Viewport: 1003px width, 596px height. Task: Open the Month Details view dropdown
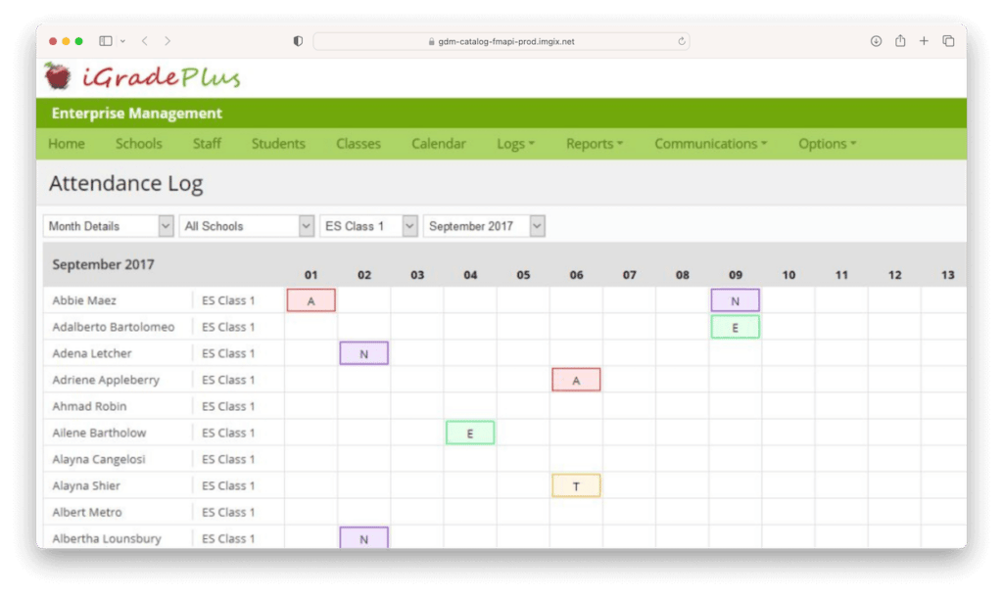click(108, 226)
